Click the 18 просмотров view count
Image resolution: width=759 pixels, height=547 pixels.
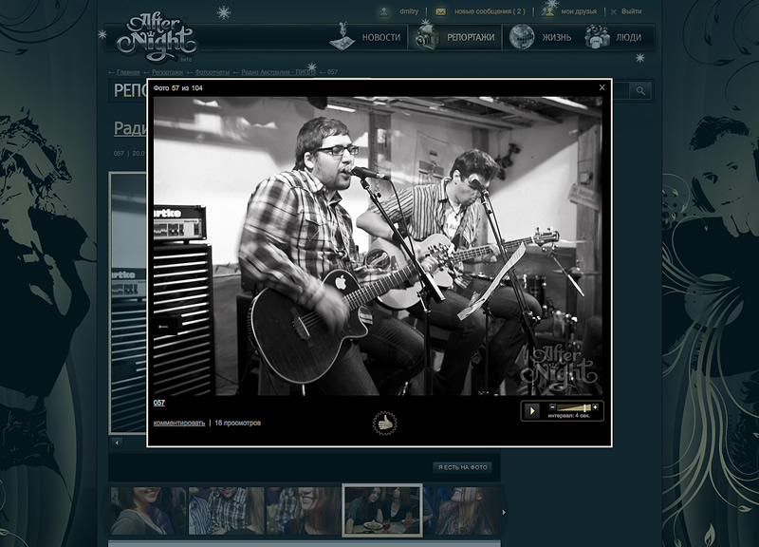(238, 423)
